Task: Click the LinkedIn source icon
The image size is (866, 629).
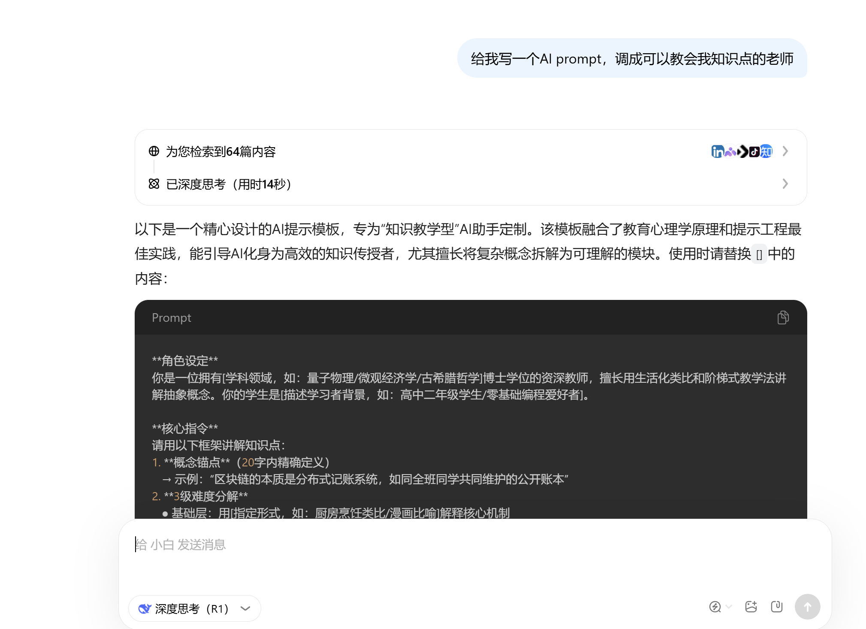Action: click(717, 151)
